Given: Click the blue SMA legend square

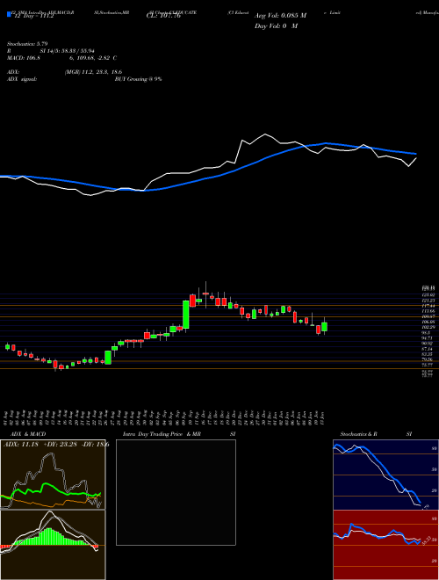Looking at the screenshot, I should point(9,15).
